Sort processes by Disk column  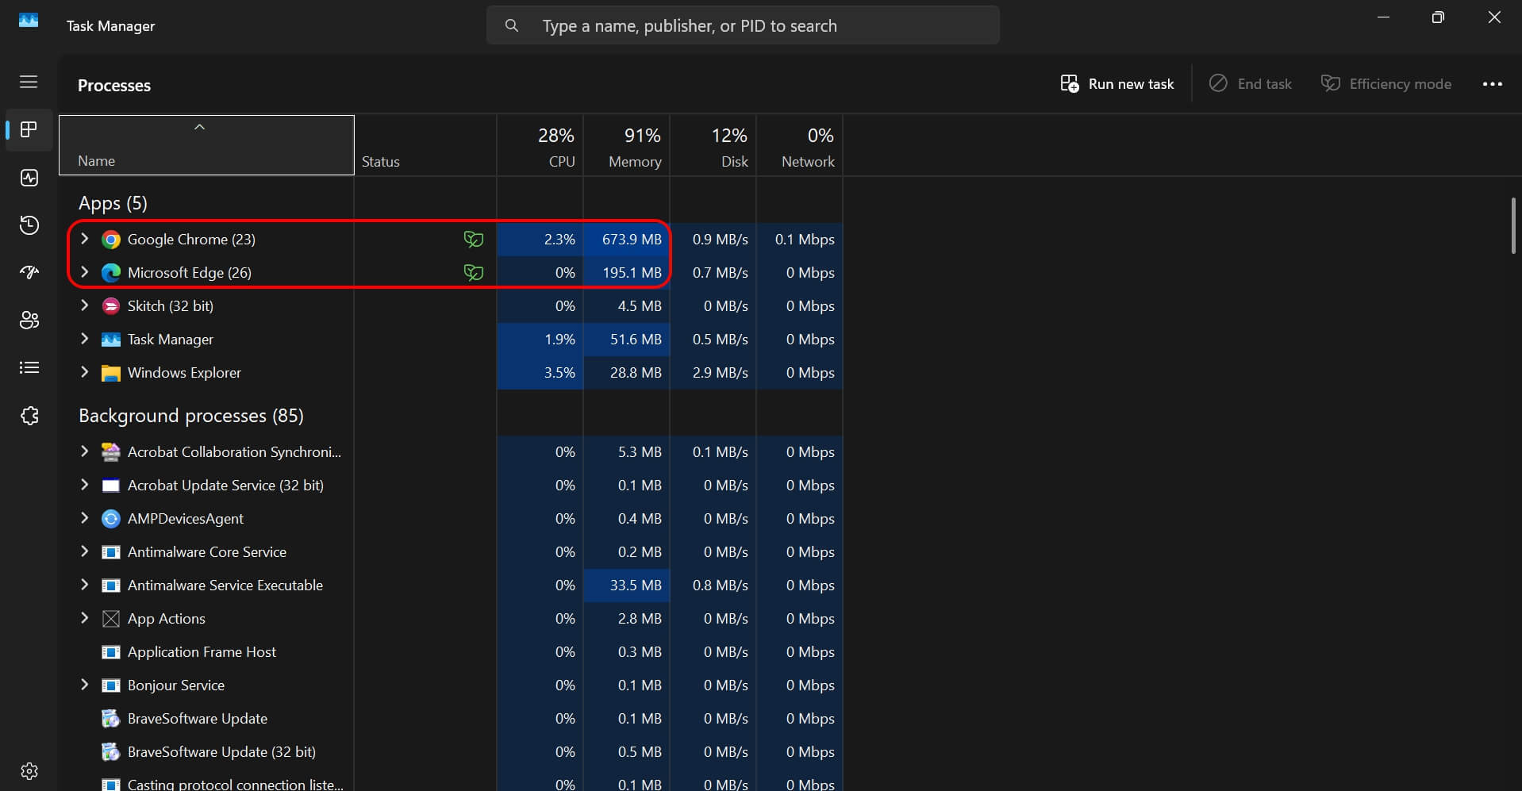pos(713,145)
